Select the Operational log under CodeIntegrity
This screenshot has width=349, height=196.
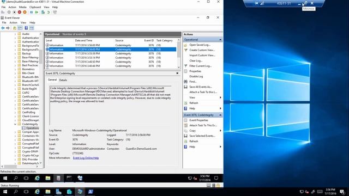[31, 128]
